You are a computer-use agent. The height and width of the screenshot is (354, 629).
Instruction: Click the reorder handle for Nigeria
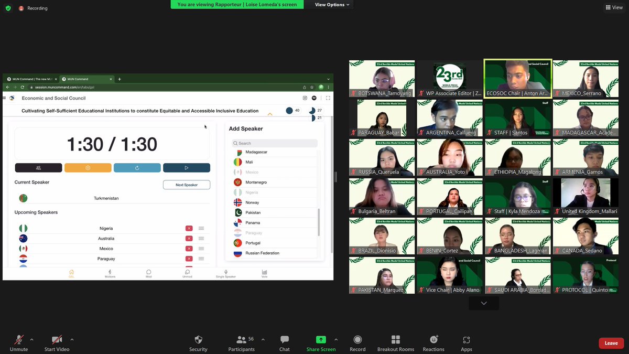[201, 228]
